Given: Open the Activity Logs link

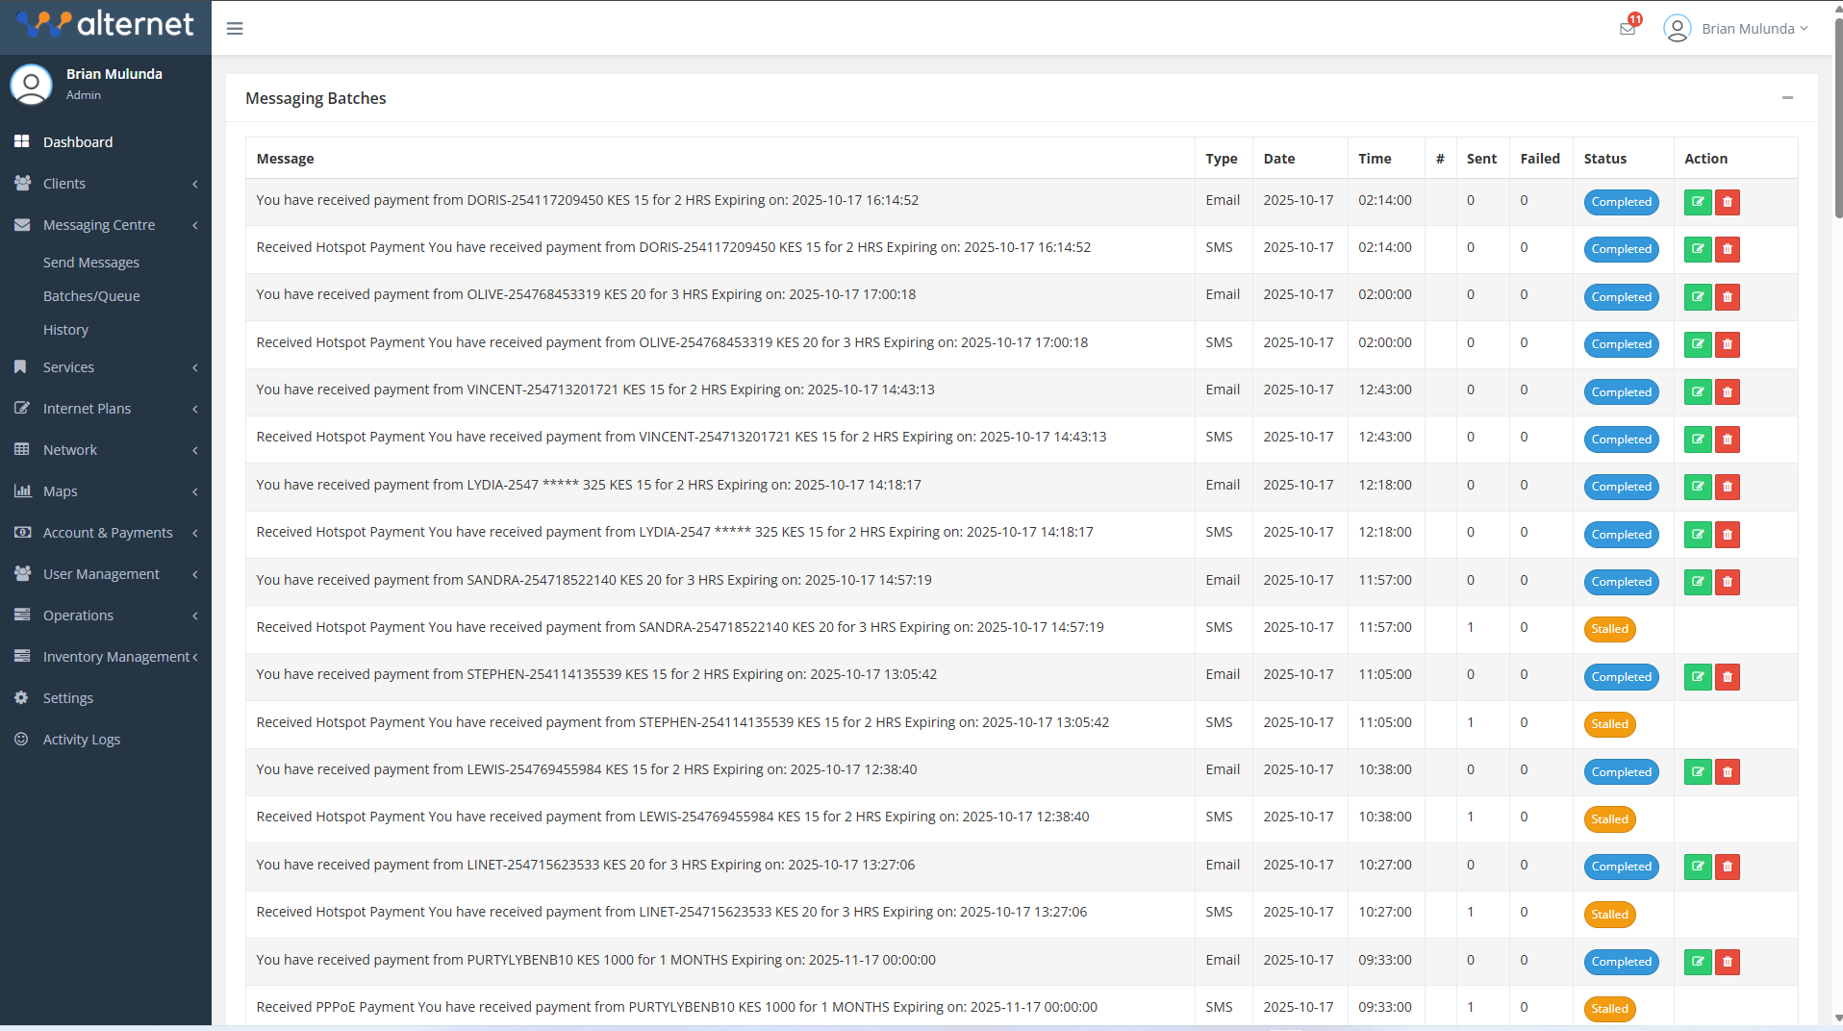Looking at the screenshot, I should pyautogui.click(x=82, y=740).
